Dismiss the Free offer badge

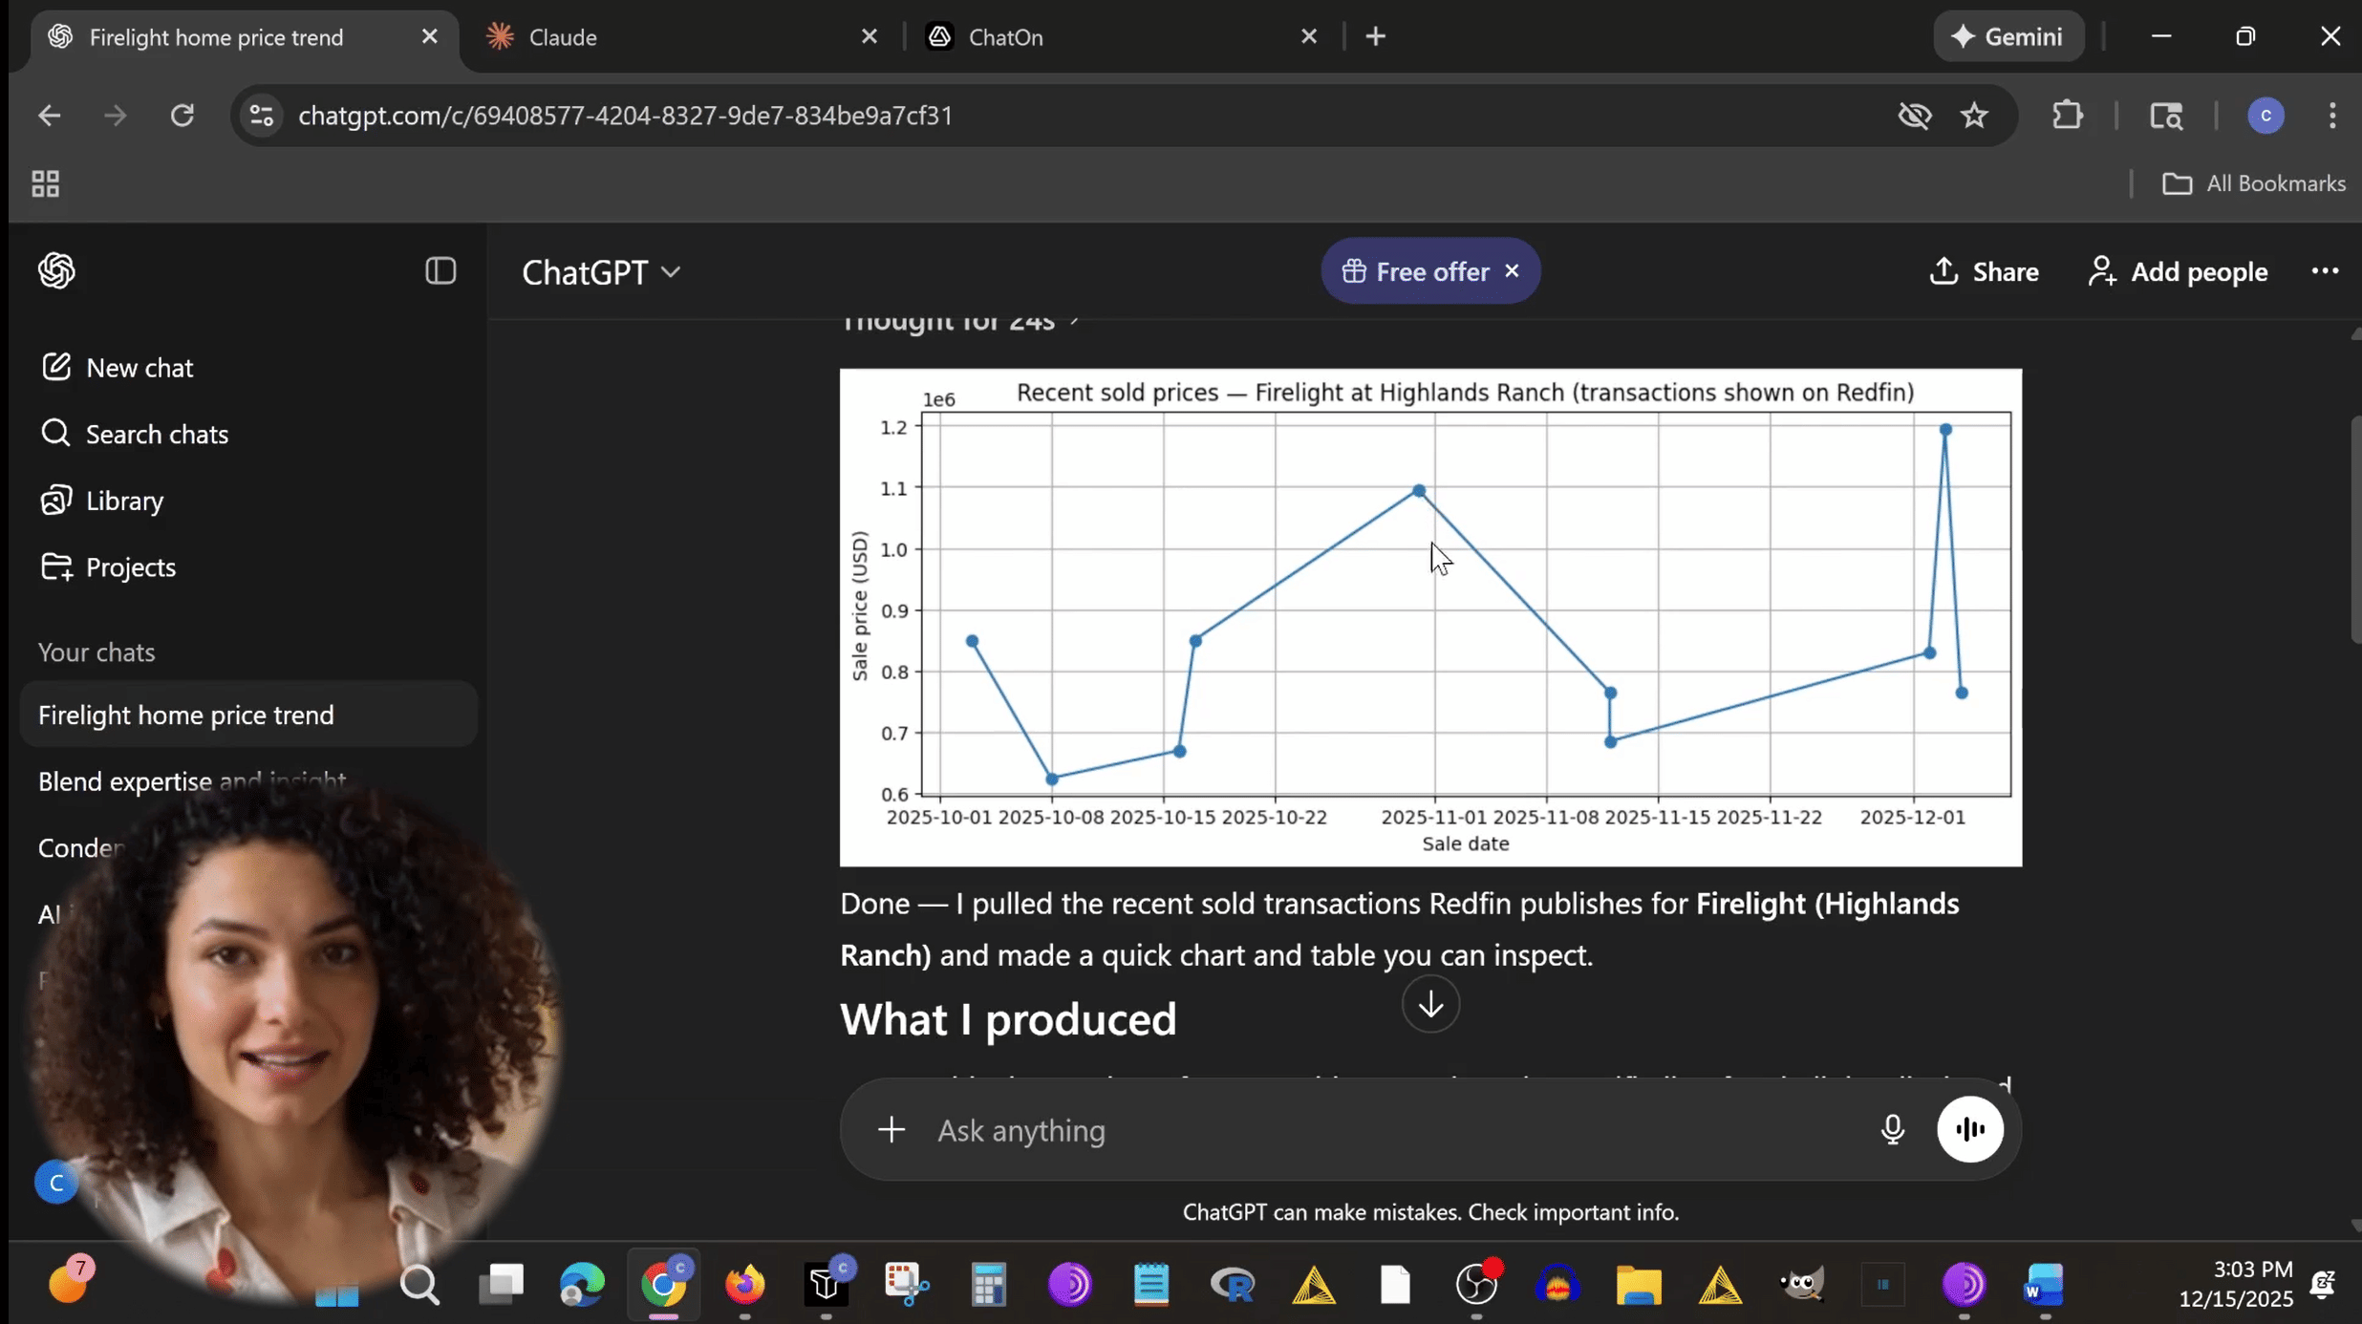point(1512,271)
